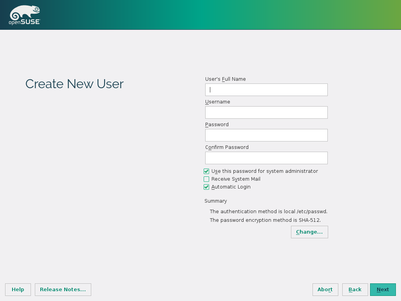
Task: Abort the installation
Action: tap(325, 290)
